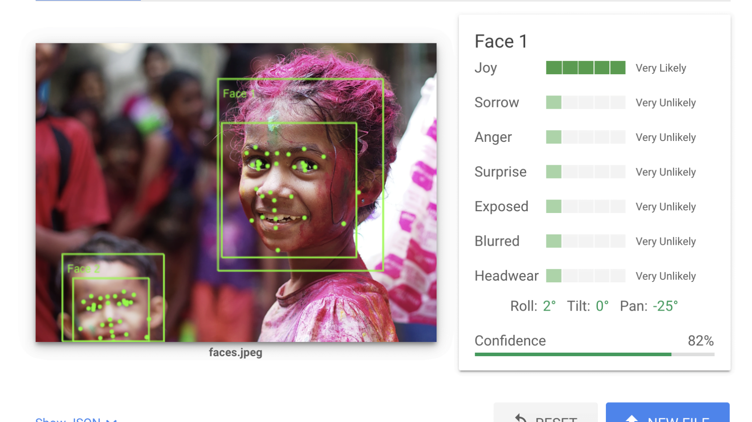Click the Very Likely label next to Joy
The height and width of the screenshot is (422, 752).
tap(661, 68)
